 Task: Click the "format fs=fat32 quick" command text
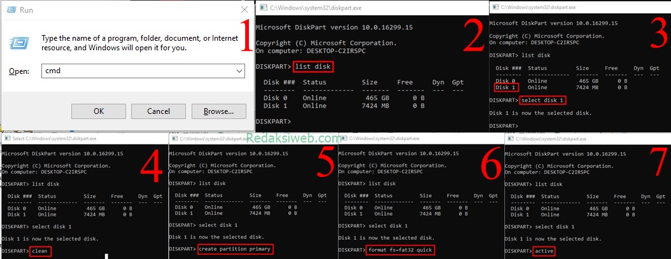(x=402, y=249)
